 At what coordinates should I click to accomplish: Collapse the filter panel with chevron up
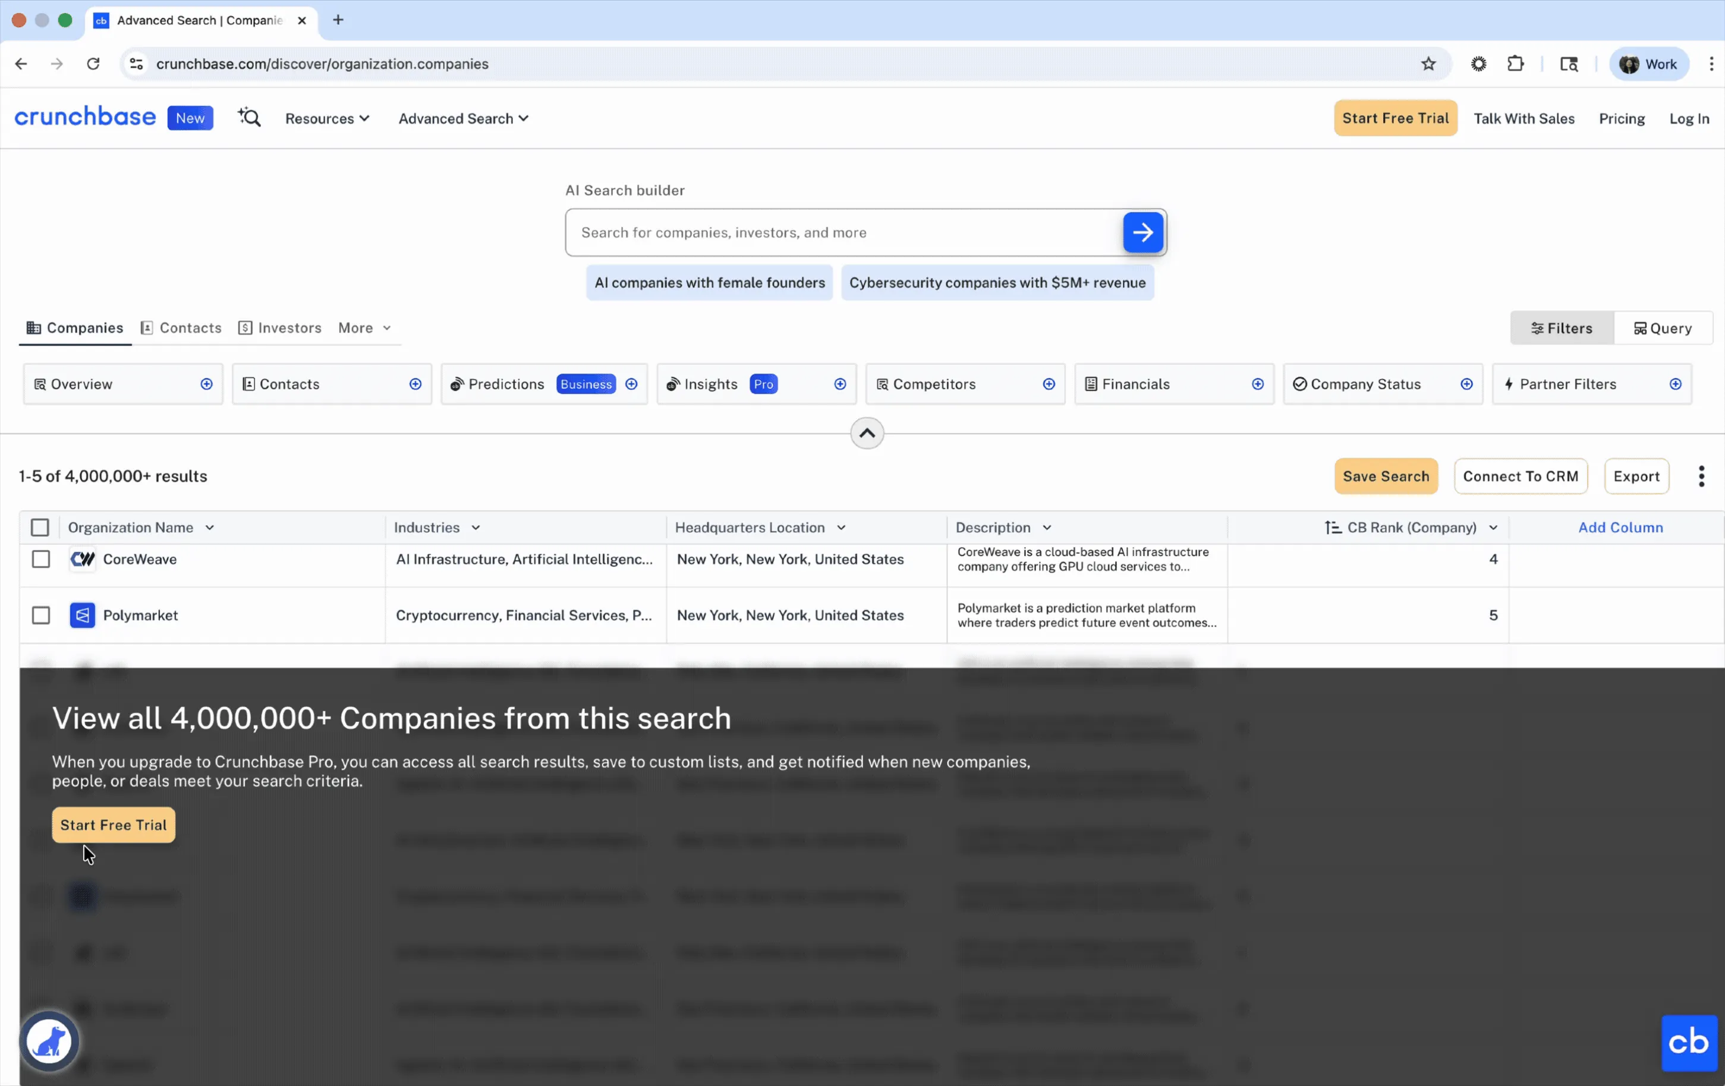(867, 433)
